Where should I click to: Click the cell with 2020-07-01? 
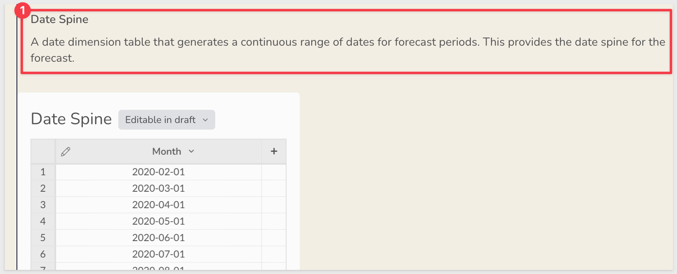tap(159, 254)
